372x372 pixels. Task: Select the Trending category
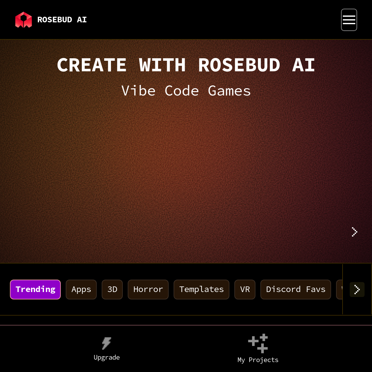click(x=35, y=289)
